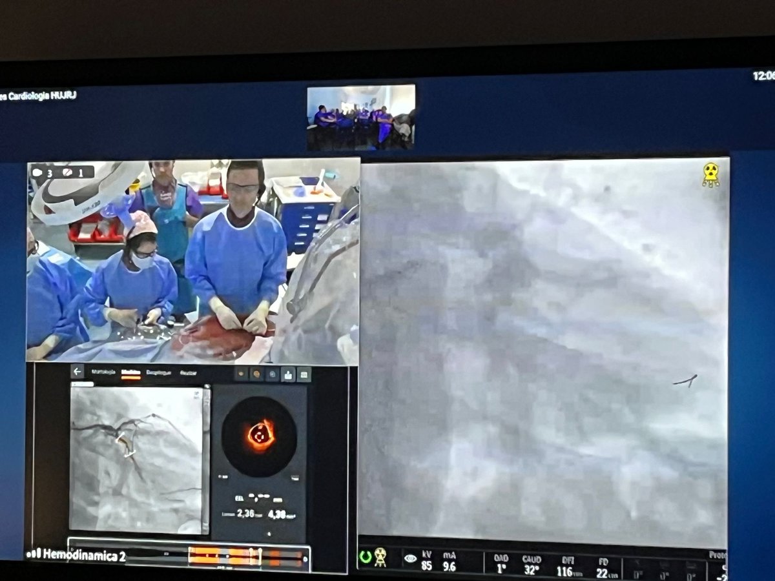Viewport: 775px width, 581px height.
Task: Open the Morfologia tab
Action: (x=103, y=372)
